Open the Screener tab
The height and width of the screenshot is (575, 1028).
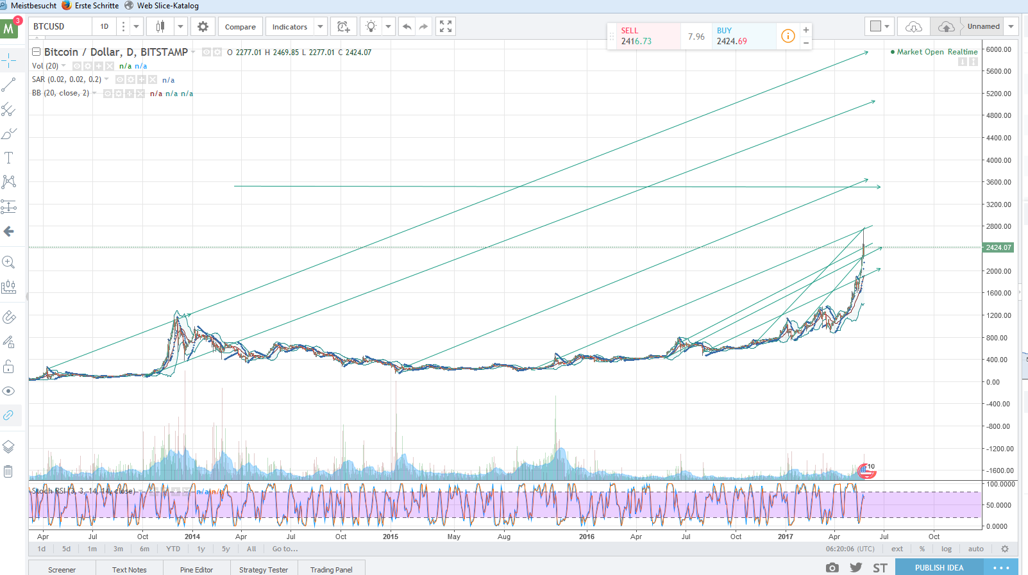[62, 569]
